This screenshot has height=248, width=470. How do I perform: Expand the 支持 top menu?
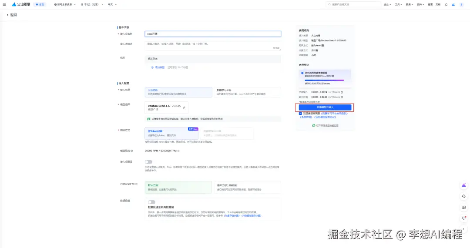point(420,4)
